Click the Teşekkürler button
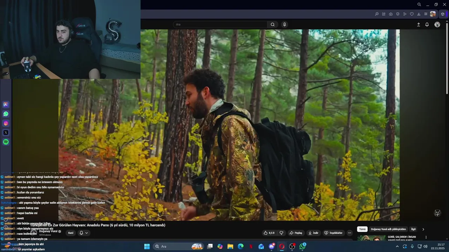449x252 pixels. click(333, 233)
